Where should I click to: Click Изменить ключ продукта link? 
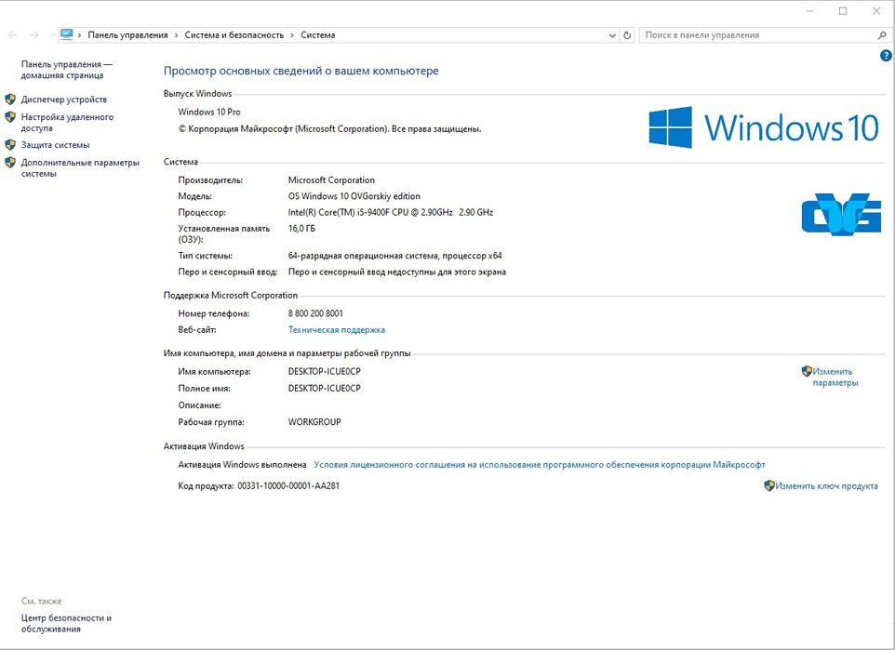coord(826,486)
